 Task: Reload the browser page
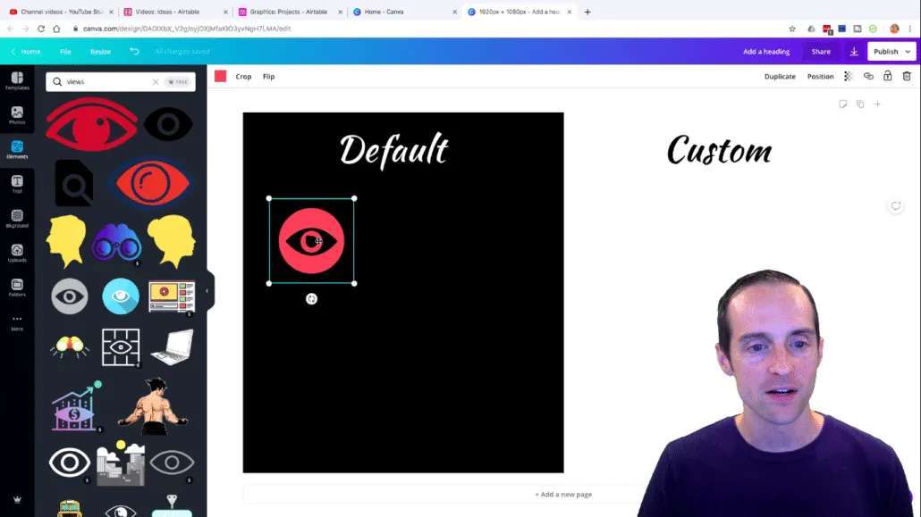(x=41, y=29)
